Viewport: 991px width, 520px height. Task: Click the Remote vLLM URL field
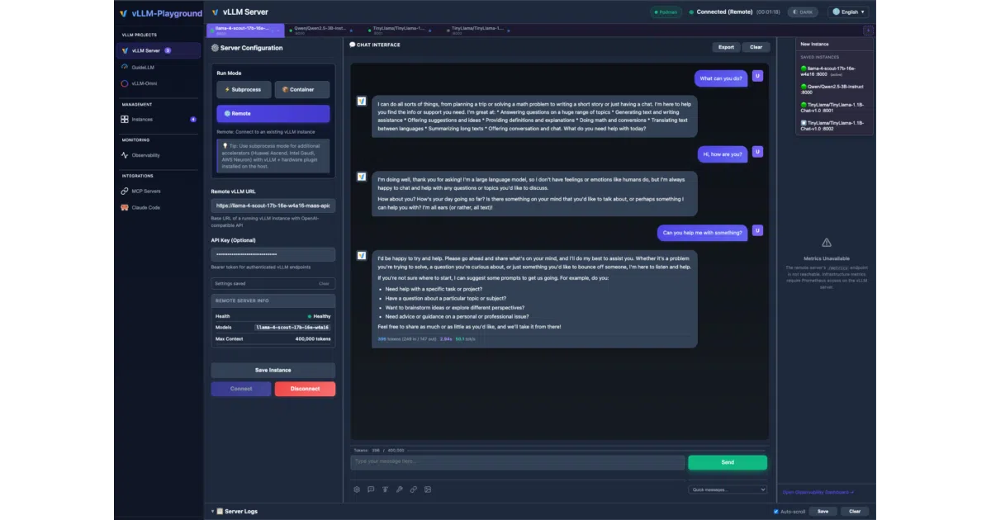(273, 205)
